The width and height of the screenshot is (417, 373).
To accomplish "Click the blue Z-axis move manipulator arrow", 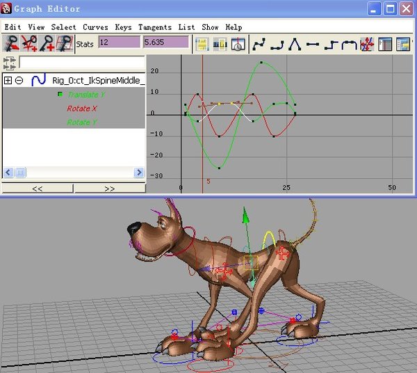I will click(205, 269).
